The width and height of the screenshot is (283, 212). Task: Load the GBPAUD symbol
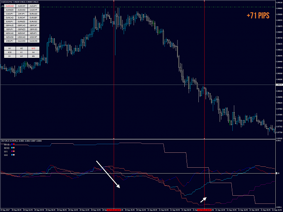click(10, 25)
